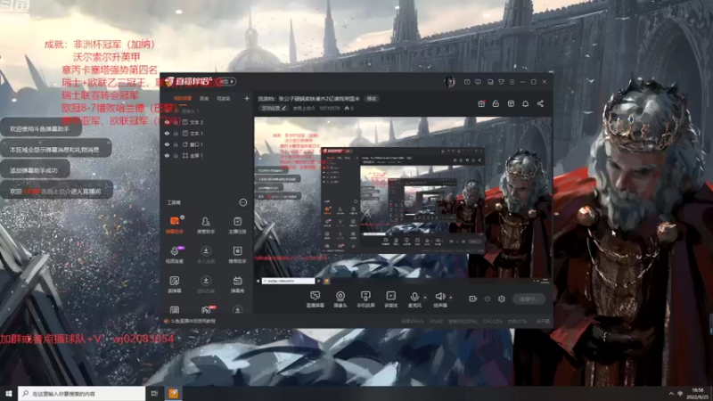Switch to third scene tab
Viewport: 713px width, 401px height.
coord(224,98)
